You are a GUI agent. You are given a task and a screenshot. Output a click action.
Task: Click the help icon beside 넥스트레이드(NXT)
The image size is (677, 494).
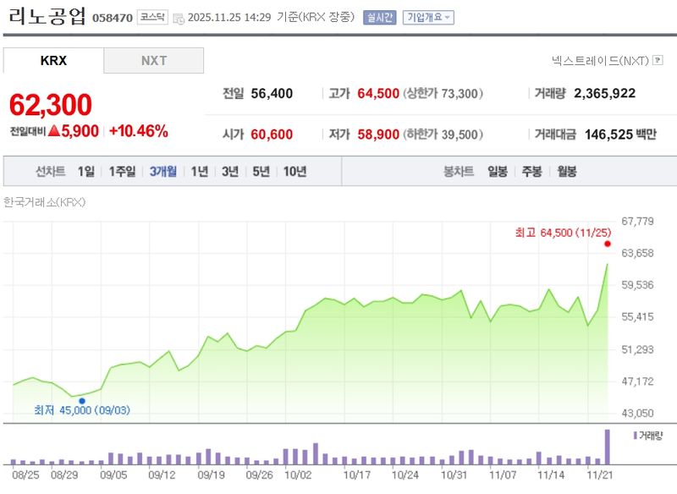tap(655, 61)
